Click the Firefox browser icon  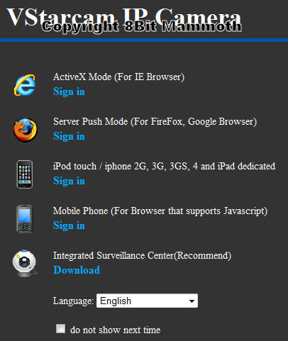[x=26, y=130]
